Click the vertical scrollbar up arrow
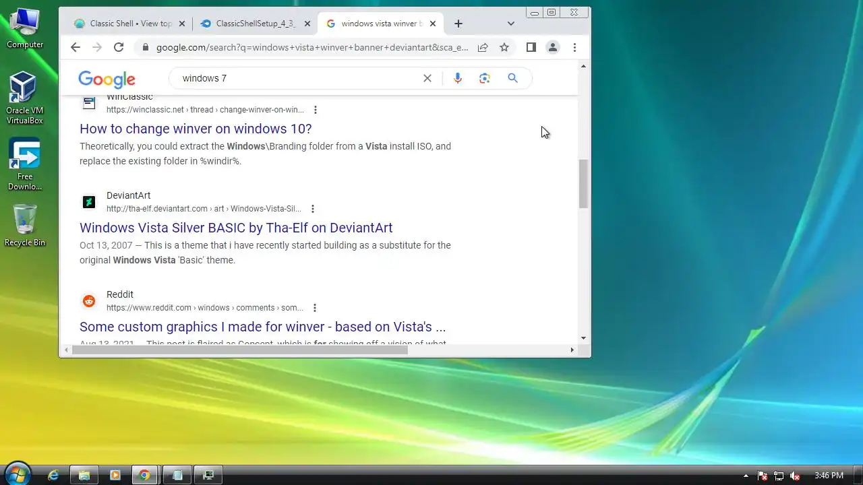 click(583, 65)
